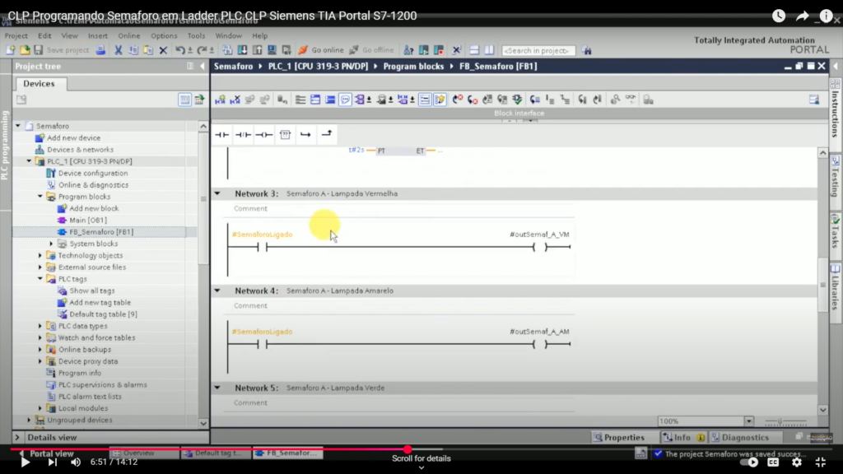Open the Edit menu
This screenshot has width=843, height=474.
pyautogui.click(x=44, y=35)
